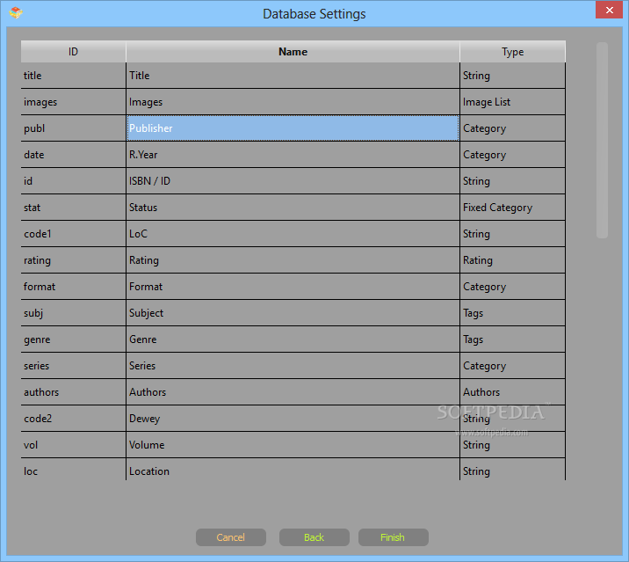Select the 'Images' name cell
Screen dimensions: 629x562
tap(293, 102)
